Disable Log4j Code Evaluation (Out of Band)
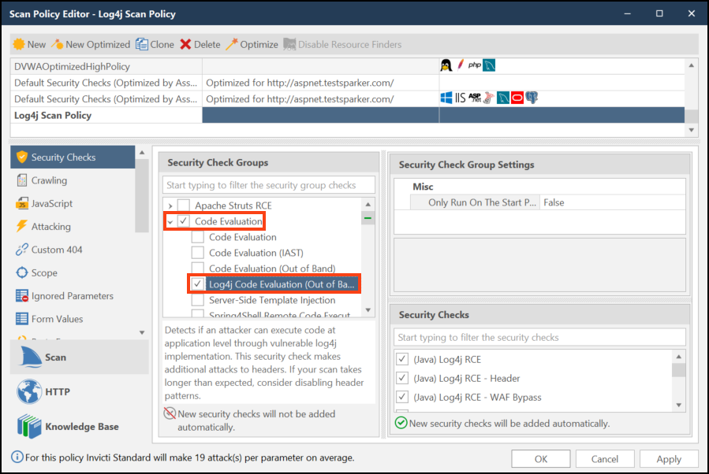709x474 pixels. click(196, 285)
